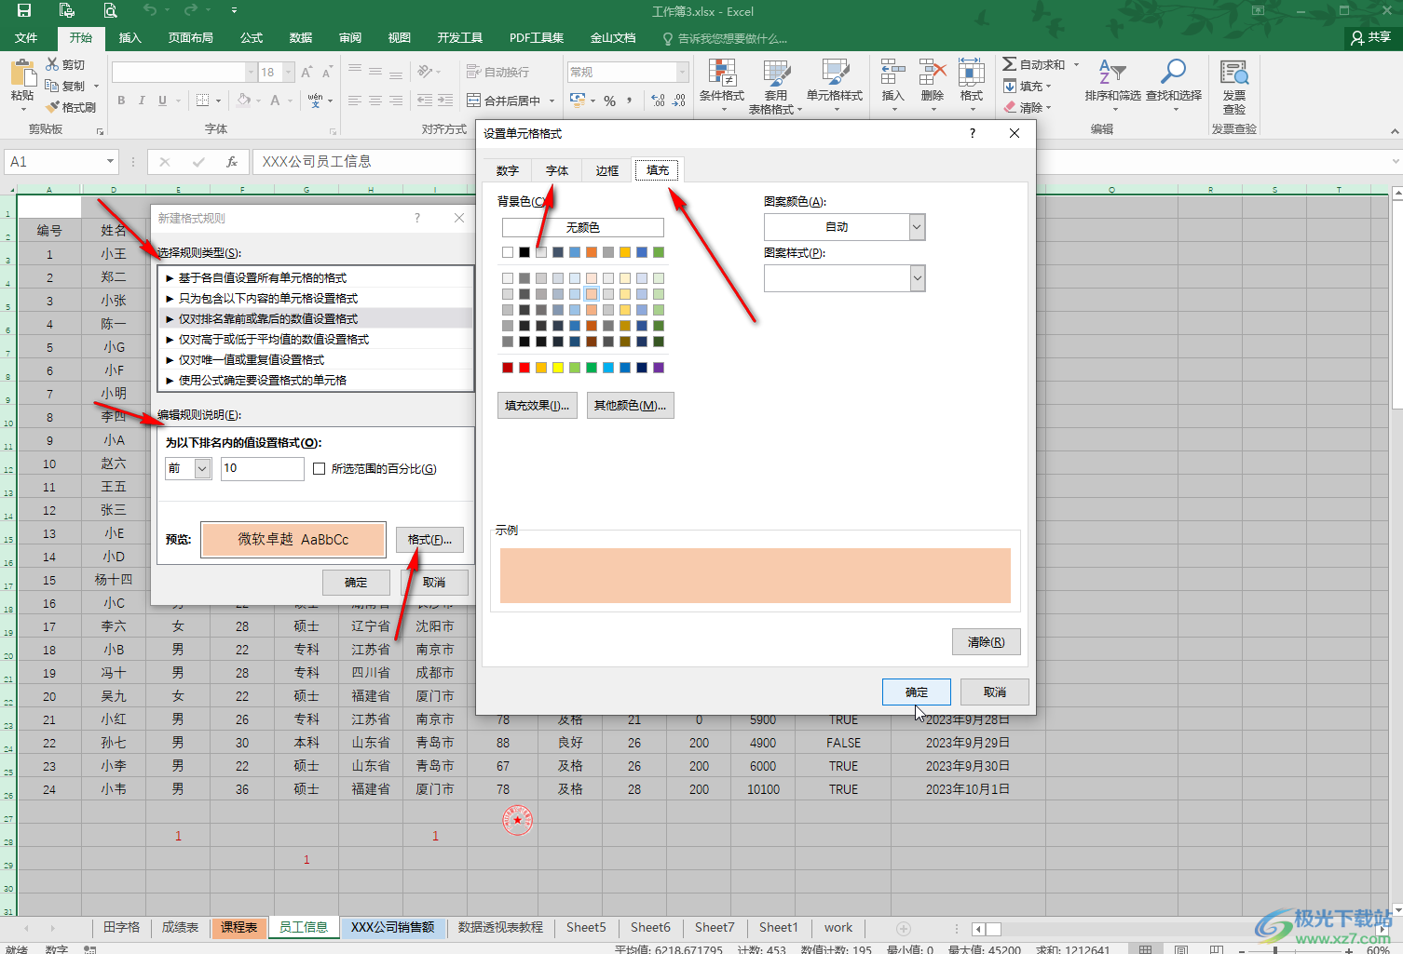Toggle Bold formatting button
This screenshot has width=1403, height=954.
tap(121, 101)
